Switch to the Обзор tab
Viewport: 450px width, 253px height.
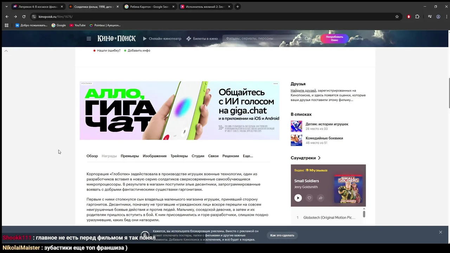pos(92,156)
